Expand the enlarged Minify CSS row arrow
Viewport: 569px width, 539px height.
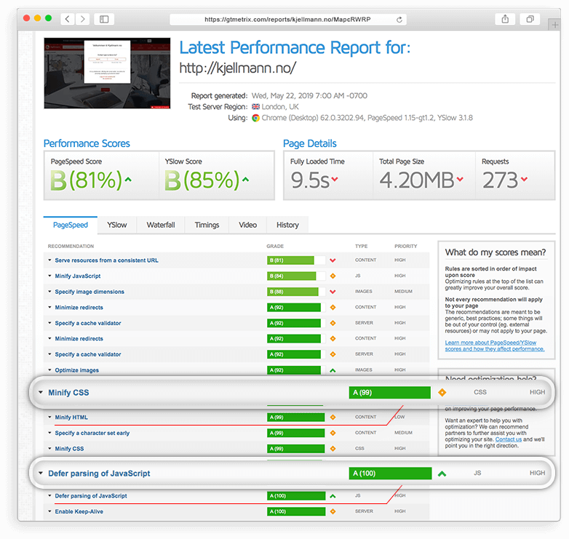[x=41, y=393]
